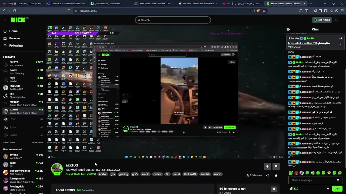The width and height of the screenshot is (346, 194).
Task: Insert the angel halo Kick emote
Action: point(291,173)
